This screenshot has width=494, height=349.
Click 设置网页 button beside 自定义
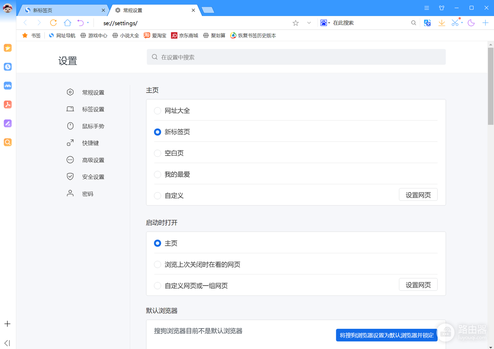click(x=418, y=195)
